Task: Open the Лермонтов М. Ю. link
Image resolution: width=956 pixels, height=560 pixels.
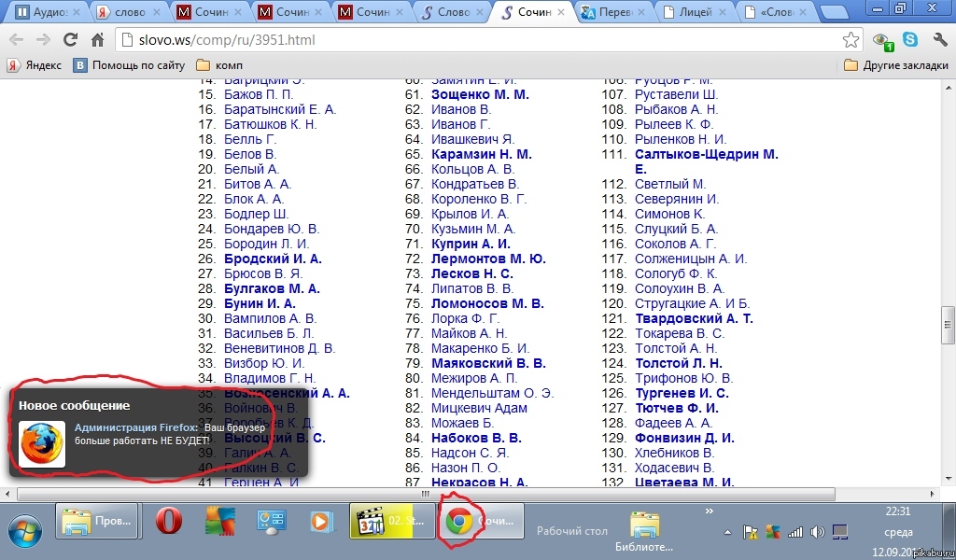Action: [488, 259]
